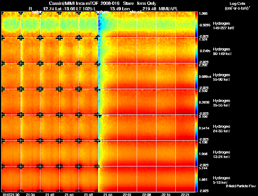Click the 'Hydrogen 5-13 keV' label
The height and width of the screenshot is (196, 258).
coord(222,180)
